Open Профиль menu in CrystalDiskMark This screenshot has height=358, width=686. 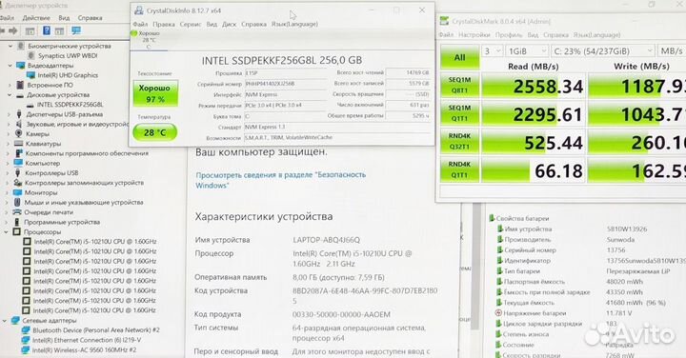tap(509, 35)
